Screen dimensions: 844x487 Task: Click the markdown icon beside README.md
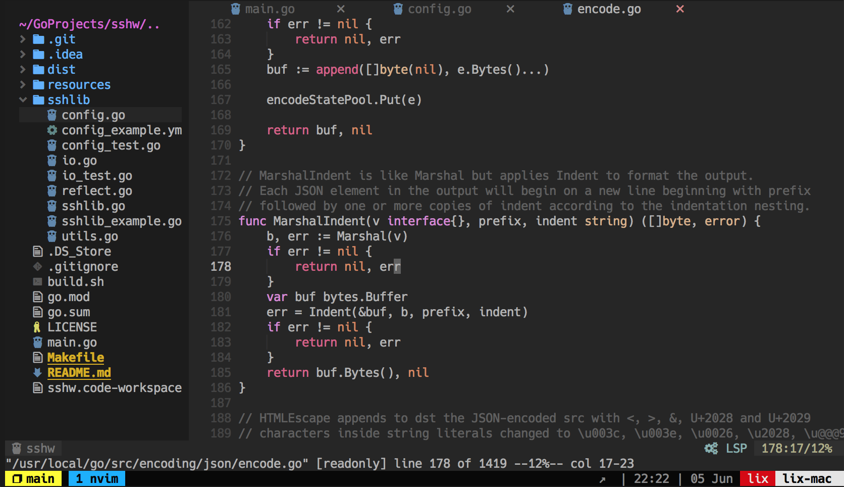38,373
